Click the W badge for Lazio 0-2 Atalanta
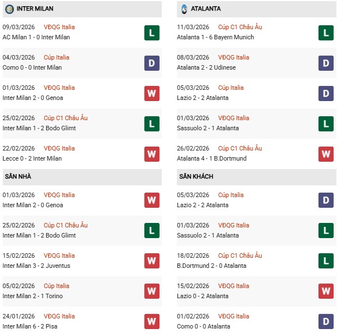This screenshot has height=333, width=337. click(326, 291)
